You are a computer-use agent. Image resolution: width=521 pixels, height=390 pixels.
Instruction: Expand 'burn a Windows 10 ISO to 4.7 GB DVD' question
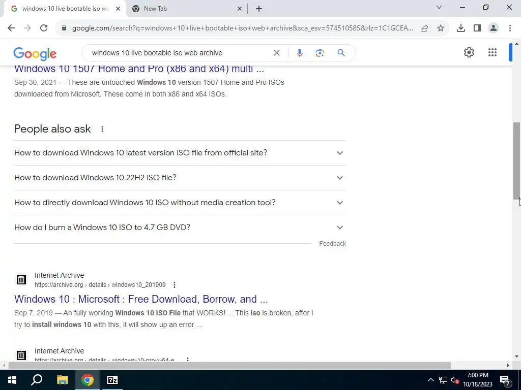[180, 227]
